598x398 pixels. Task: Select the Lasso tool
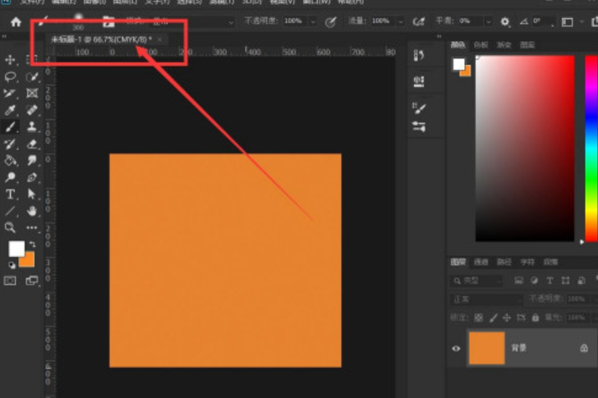coord(10,76)
